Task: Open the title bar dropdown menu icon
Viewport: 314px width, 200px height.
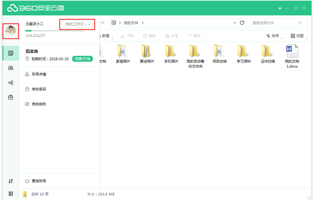Action: coord(280,8)
